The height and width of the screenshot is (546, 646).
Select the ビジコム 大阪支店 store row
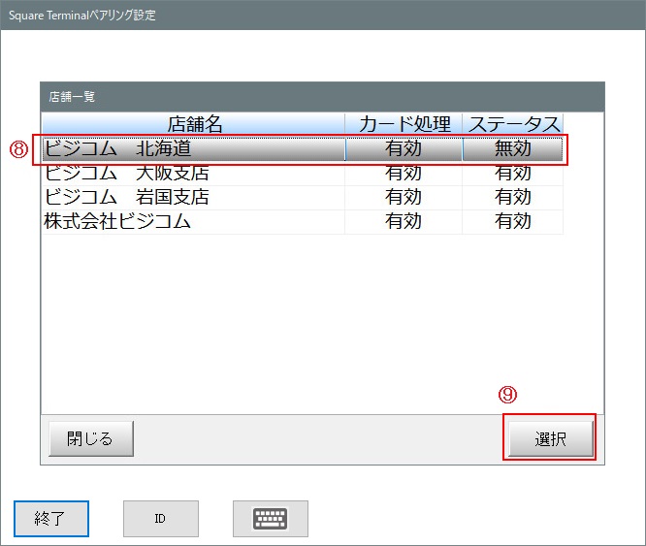[194, 174]
